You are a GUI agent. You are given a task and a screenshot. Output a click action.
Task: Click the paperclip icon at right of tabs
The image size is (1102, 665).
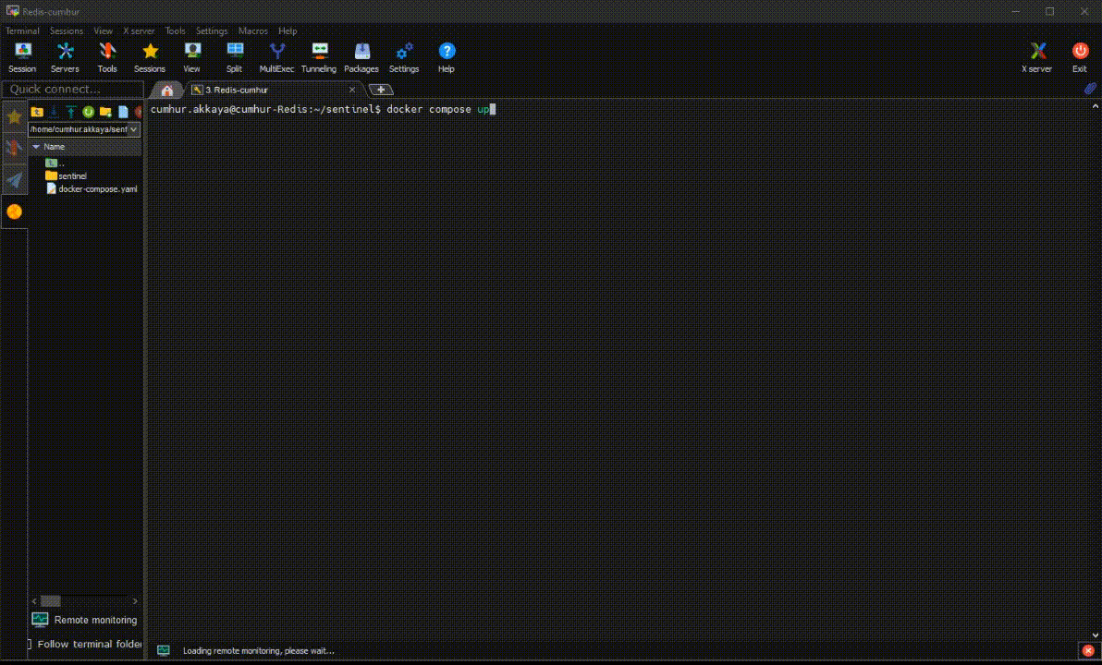click(x=1089, y=90)
